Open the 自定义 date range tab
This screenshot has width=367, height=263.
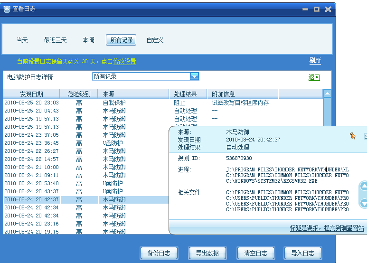[155, 40]
